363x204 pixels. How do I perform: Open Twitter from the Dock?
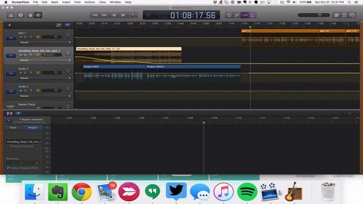pyautogui.click(x=176, y=192)
